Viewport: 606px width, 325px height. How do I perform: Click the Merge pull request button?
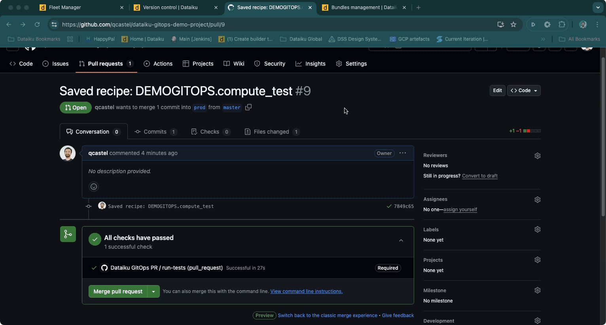tap(118, 291)
